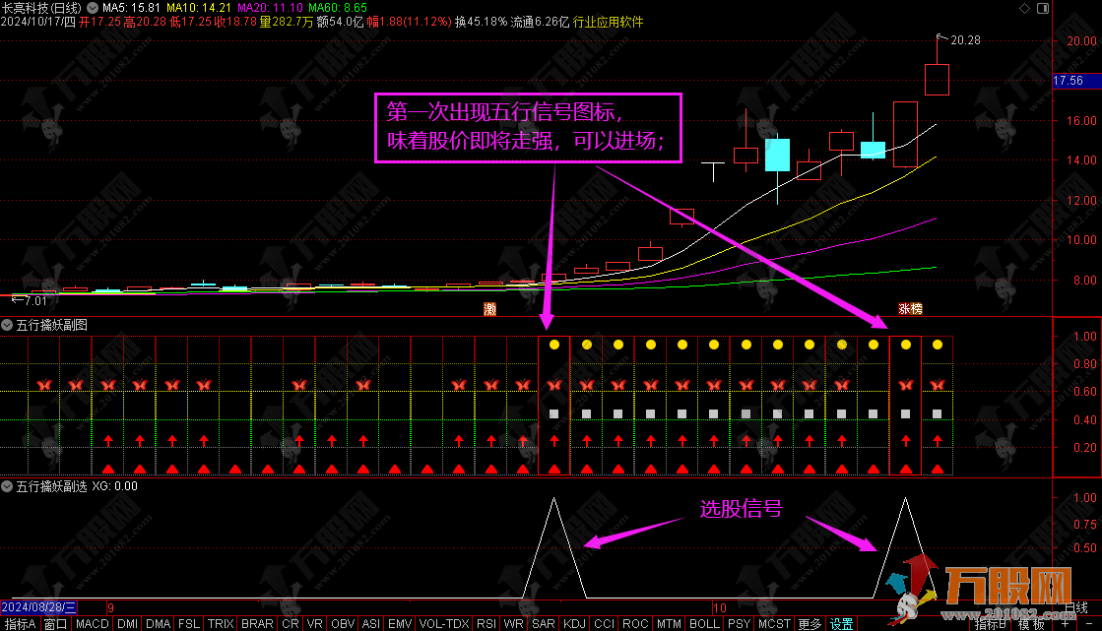Switch indicator to WR
This screenshot has width=1102, height=631.
514,624
